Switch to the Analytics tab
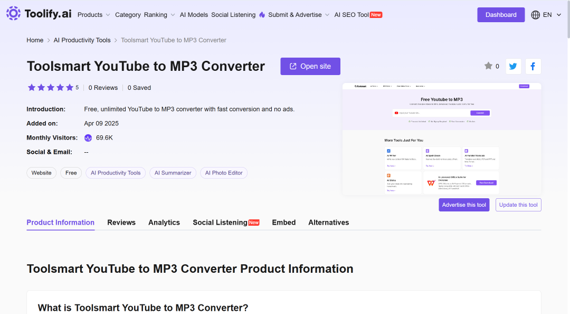 coord(164,223)
